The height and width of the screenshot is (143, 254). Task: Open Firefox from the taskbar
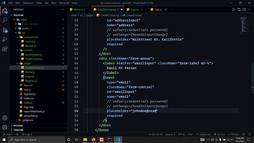pos(93,139)
